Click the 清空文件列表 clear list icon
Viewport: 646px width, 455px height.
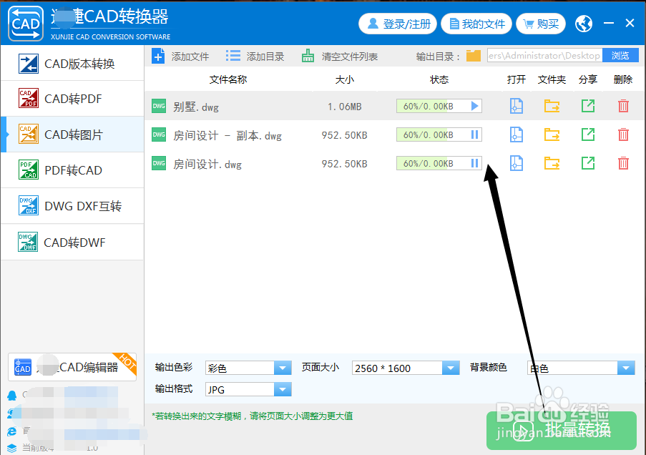pyautogui.click(x=308, y=55)
